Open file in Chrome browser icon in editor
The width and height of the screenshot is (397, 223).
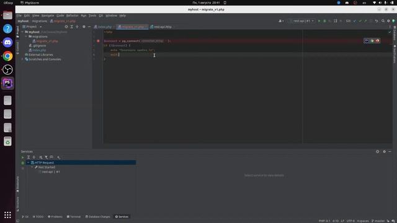pyautogui.click(x=372, y=41)
